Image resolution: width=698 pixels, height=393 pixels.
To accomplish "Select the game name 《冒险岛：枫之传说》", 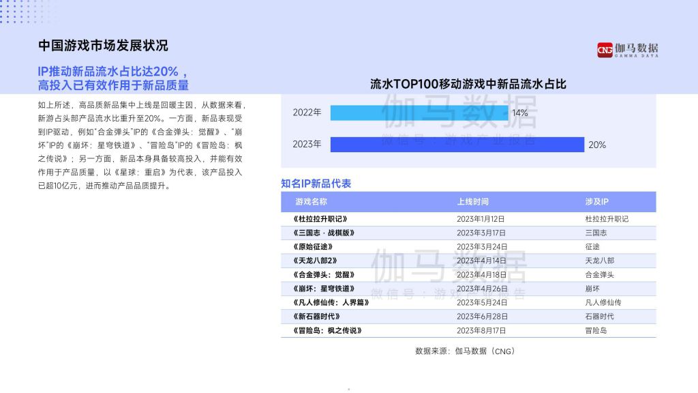I will [327, 331].
